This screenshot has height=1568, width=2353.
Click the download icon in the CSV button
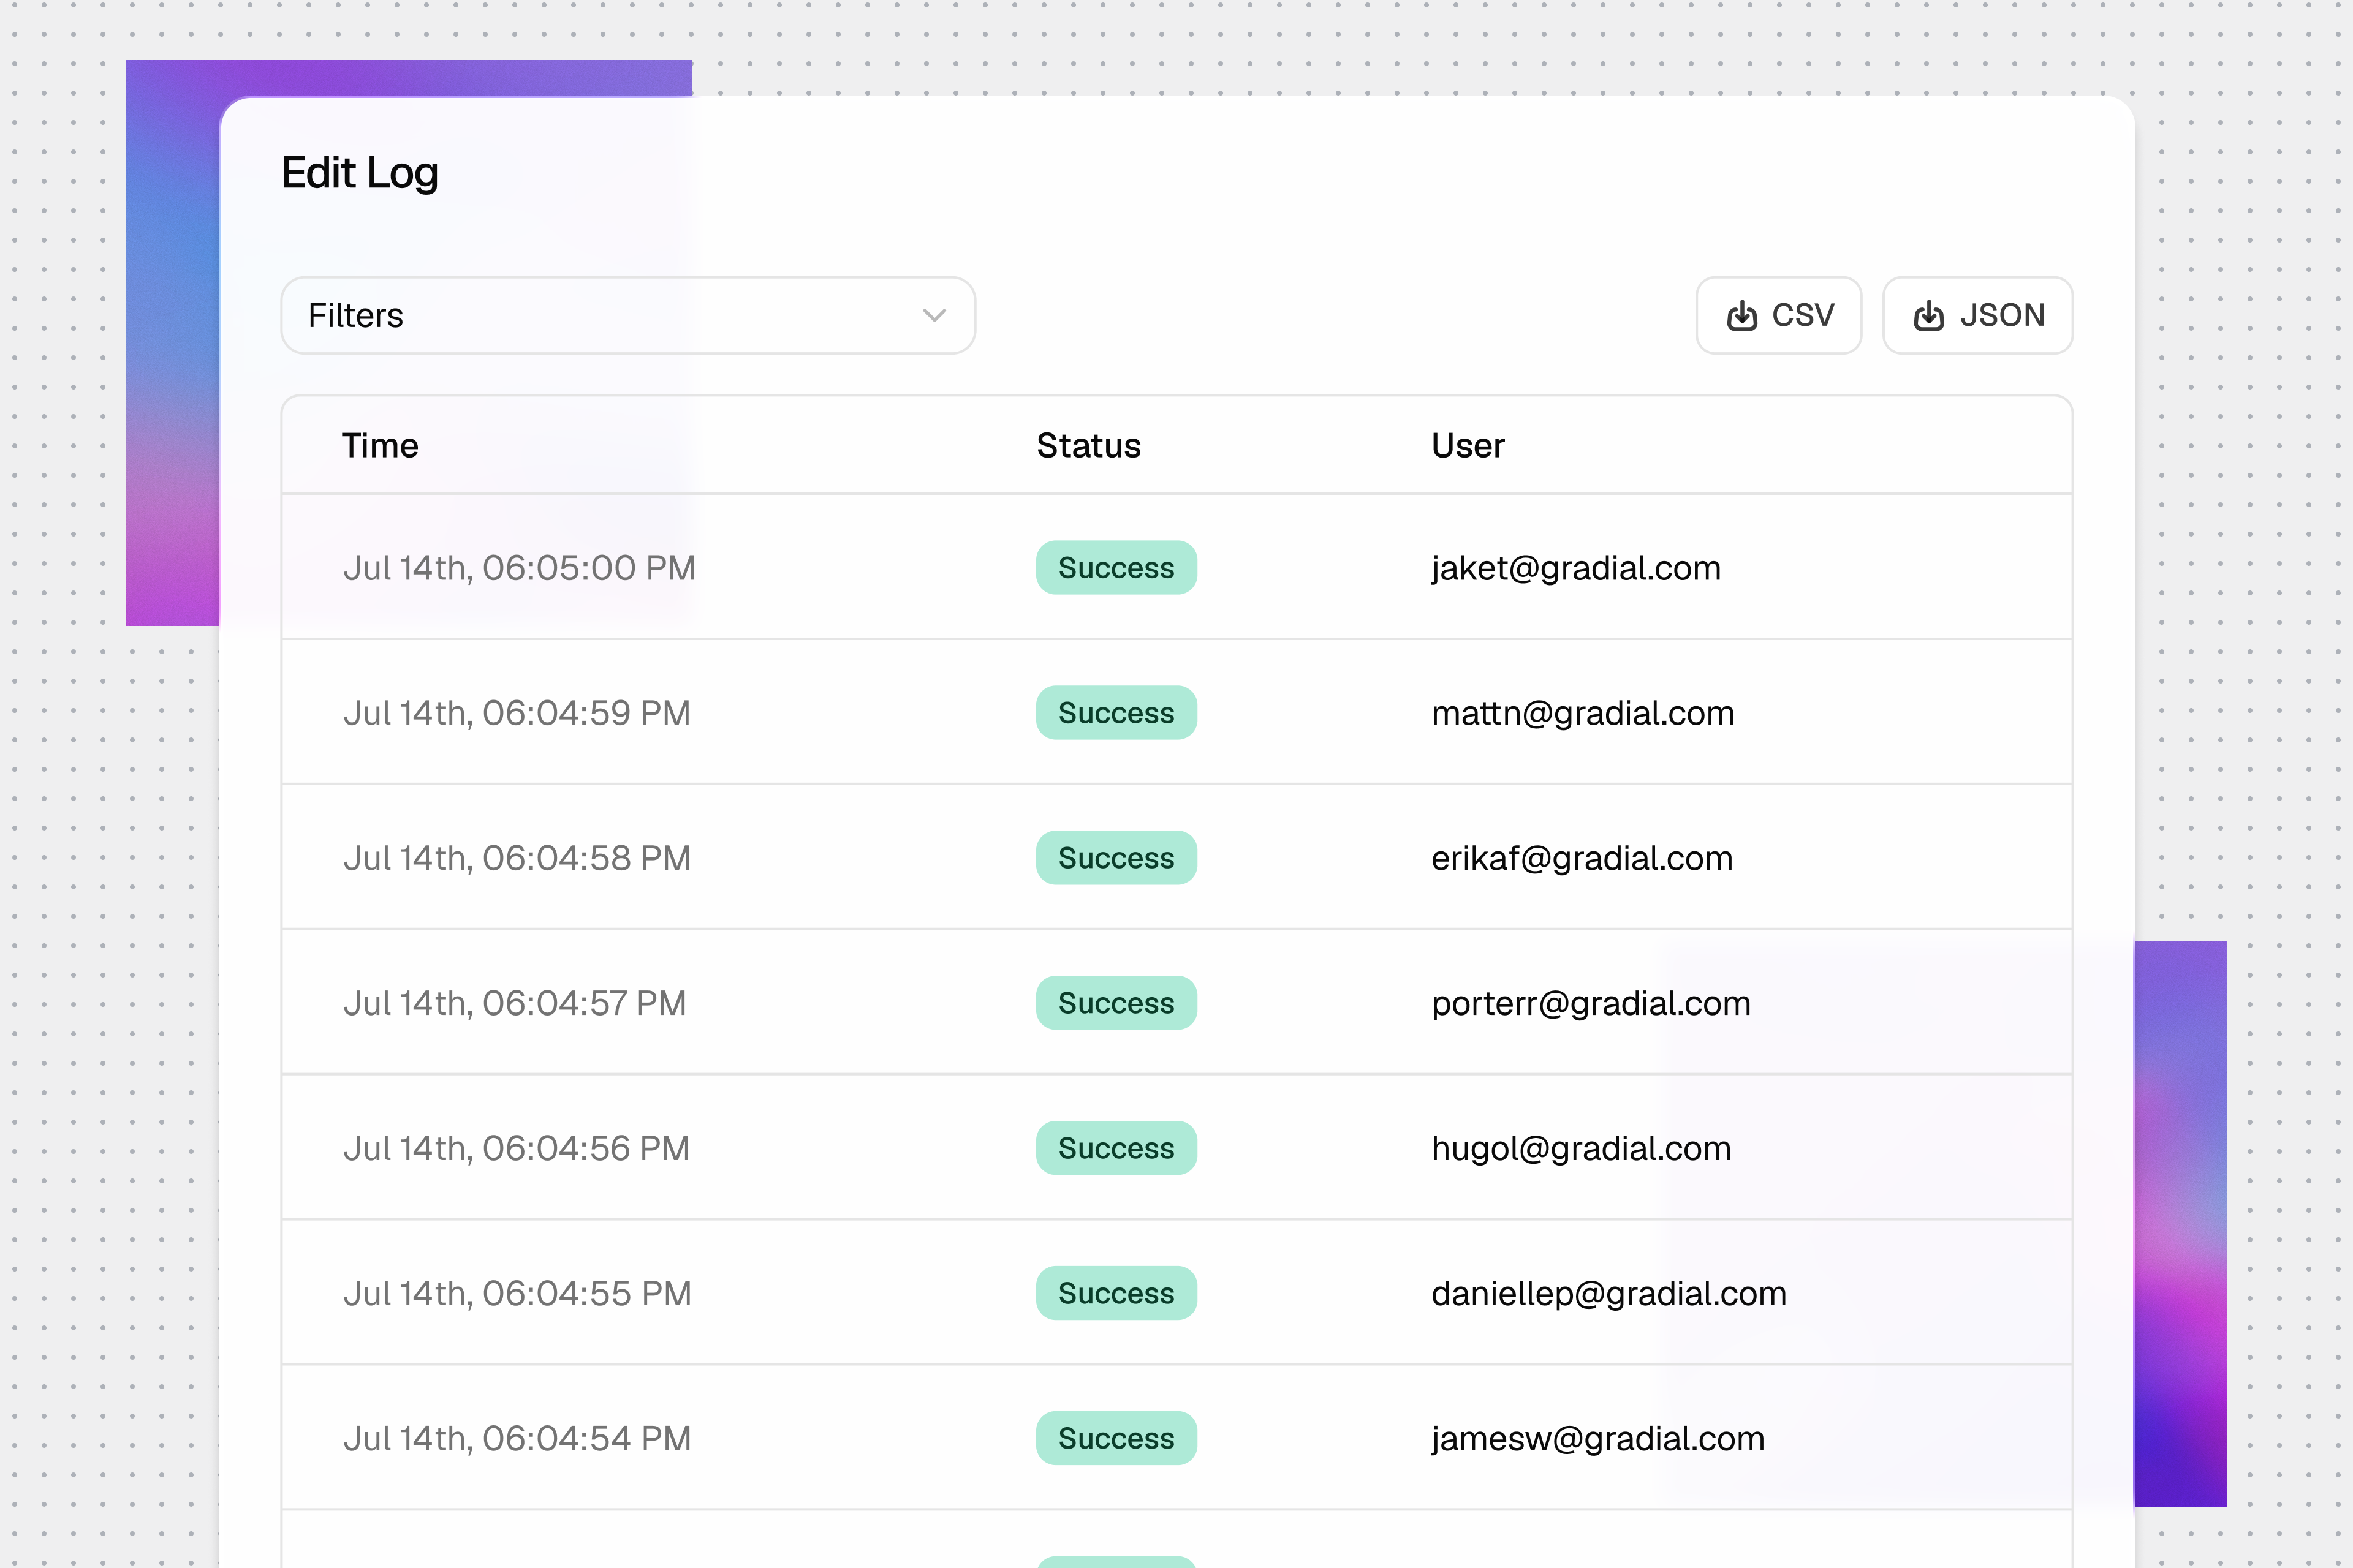pyautogui.click(x=1741, y=316)
